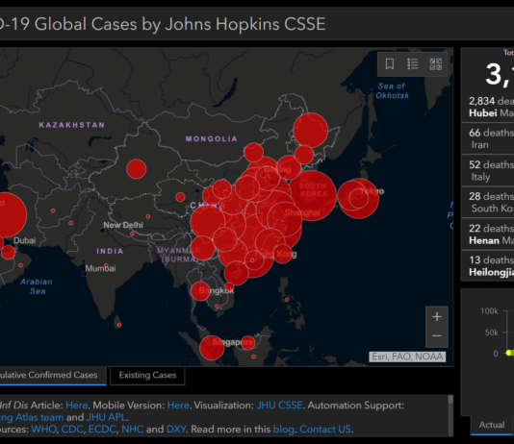The width and height of the screenshot is (514, 444).
Task: Open the bookmarks icon on the map
Action: tap(390, 63)
